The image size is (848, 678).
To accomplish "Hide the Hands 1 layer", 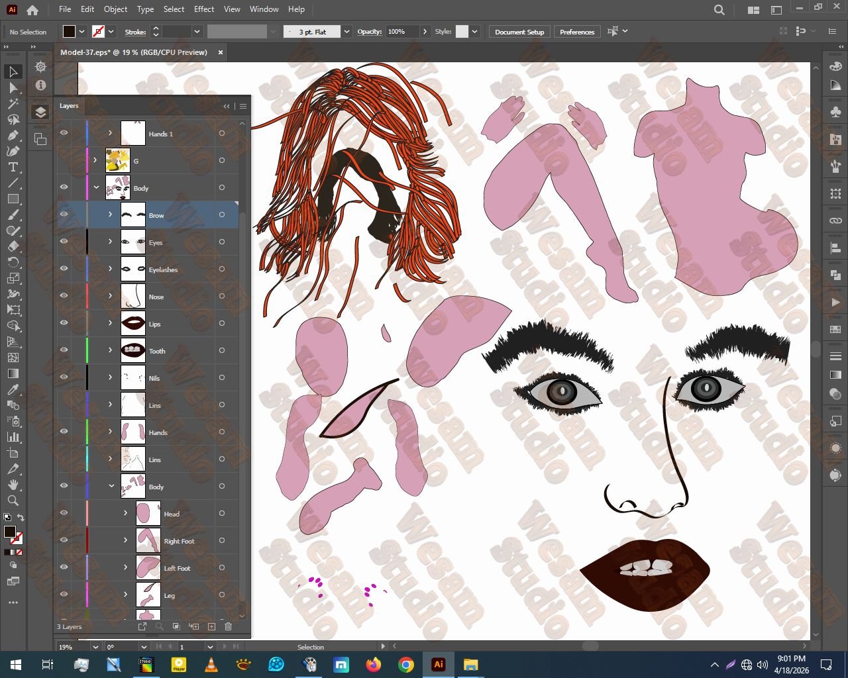I will (64, 133).
